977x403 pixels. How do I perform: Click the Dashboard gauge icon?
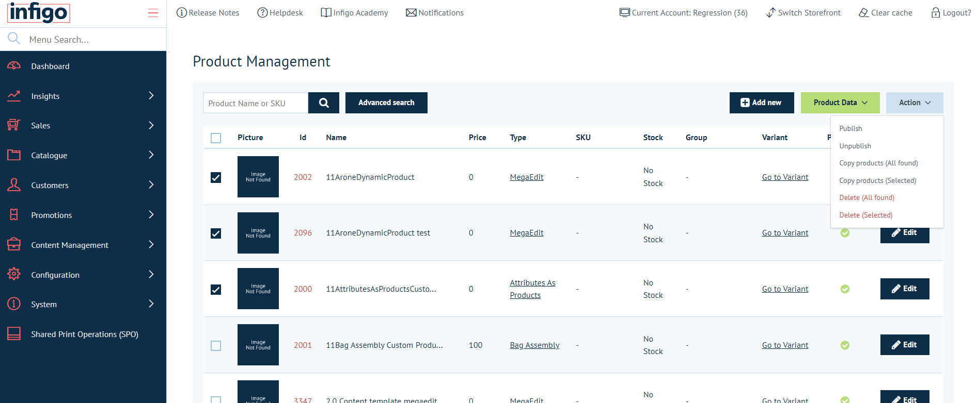point(14,66)
